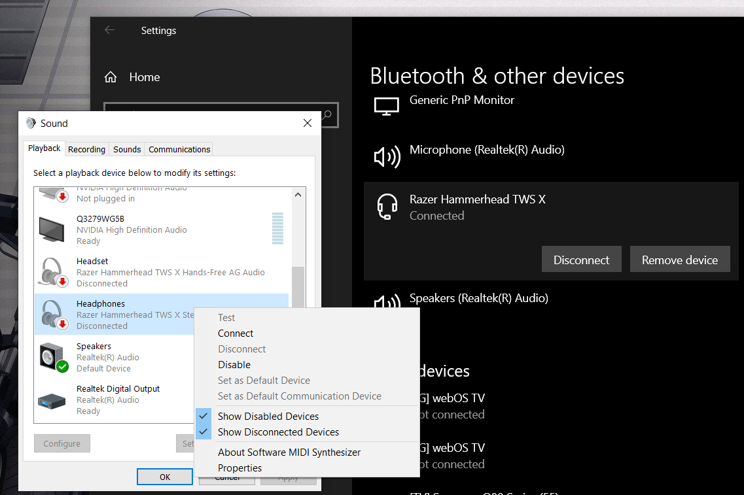The width and height of the screenshot is (744, 495).
Task: Click the scroll up arrow in device list
Action: pyautogui.click(x=298, y=194)
